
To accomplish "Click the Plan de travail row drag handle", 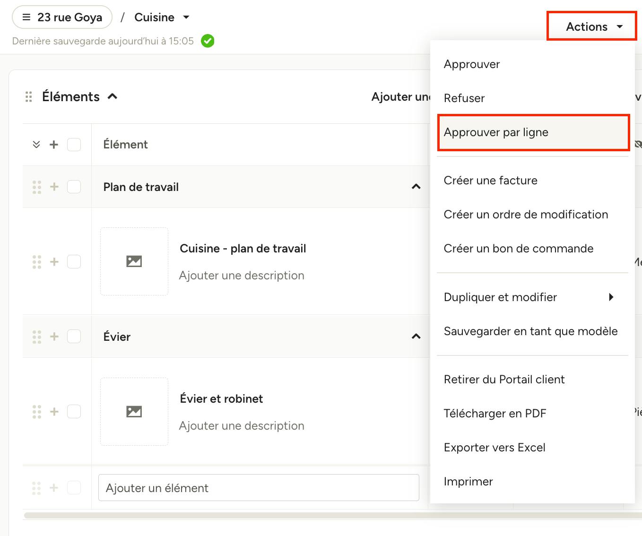I will point(37,187).
